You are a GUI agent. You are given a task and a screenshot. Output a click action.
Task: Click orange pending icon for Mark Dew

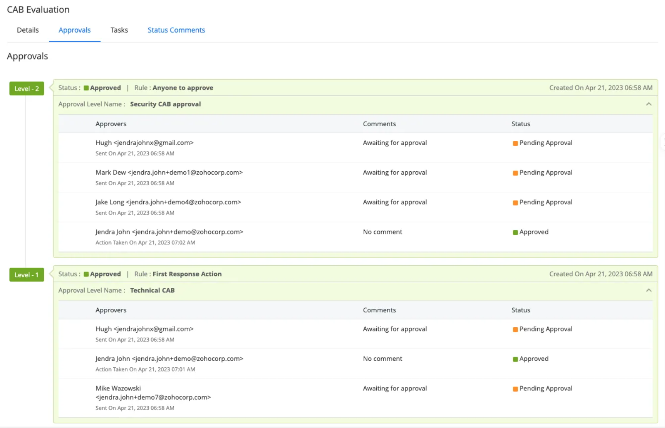(x=515, y=173)
